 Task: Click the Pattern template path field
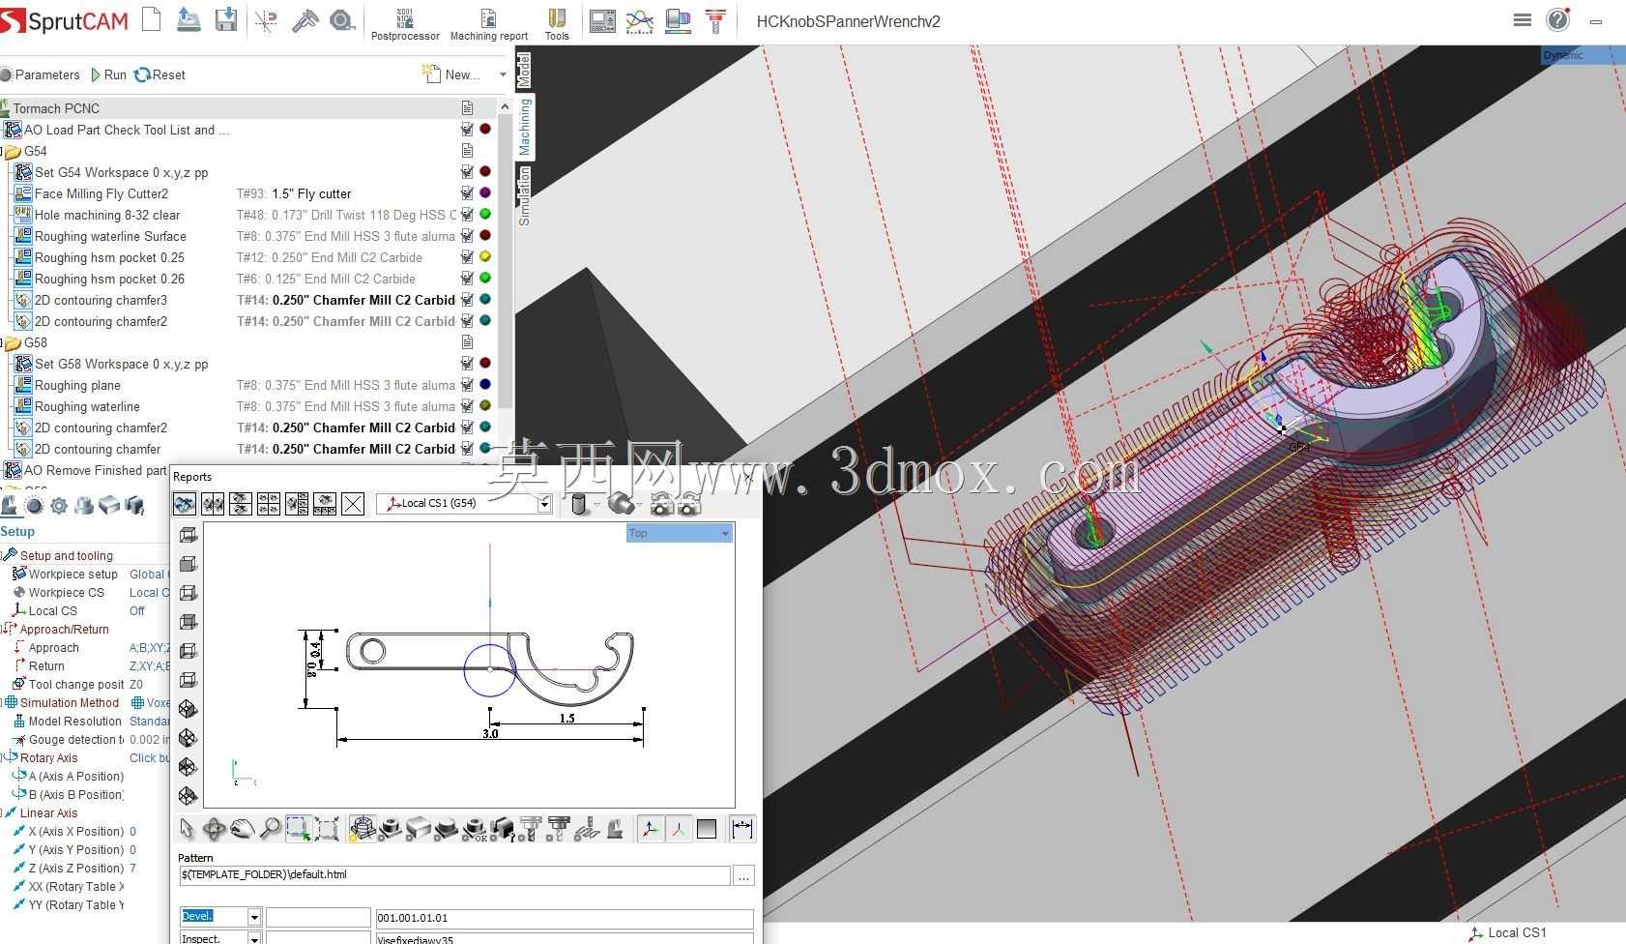pos(454,875)
